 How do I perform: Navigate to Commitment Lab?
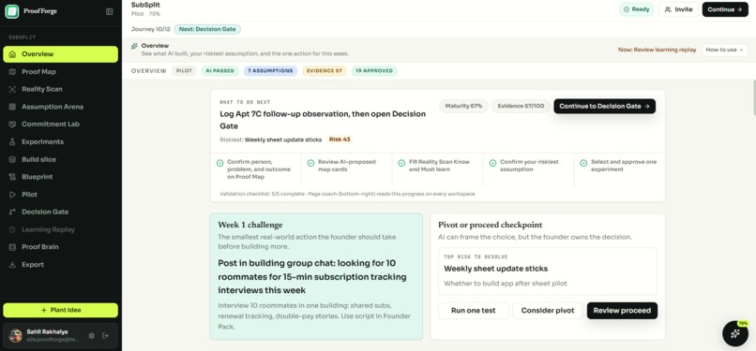[60, 124]
